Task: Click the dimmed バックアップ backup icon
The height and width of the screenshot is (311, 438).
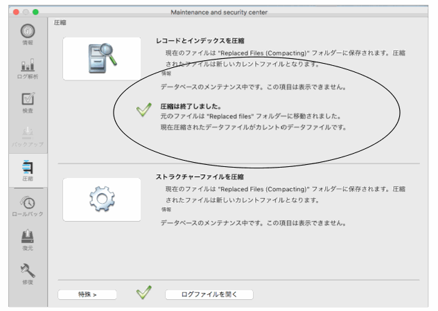Action: [28, 135]
